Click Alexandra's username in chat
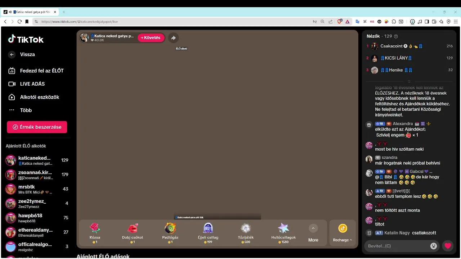The image size is (461, 259). [403, 124]
